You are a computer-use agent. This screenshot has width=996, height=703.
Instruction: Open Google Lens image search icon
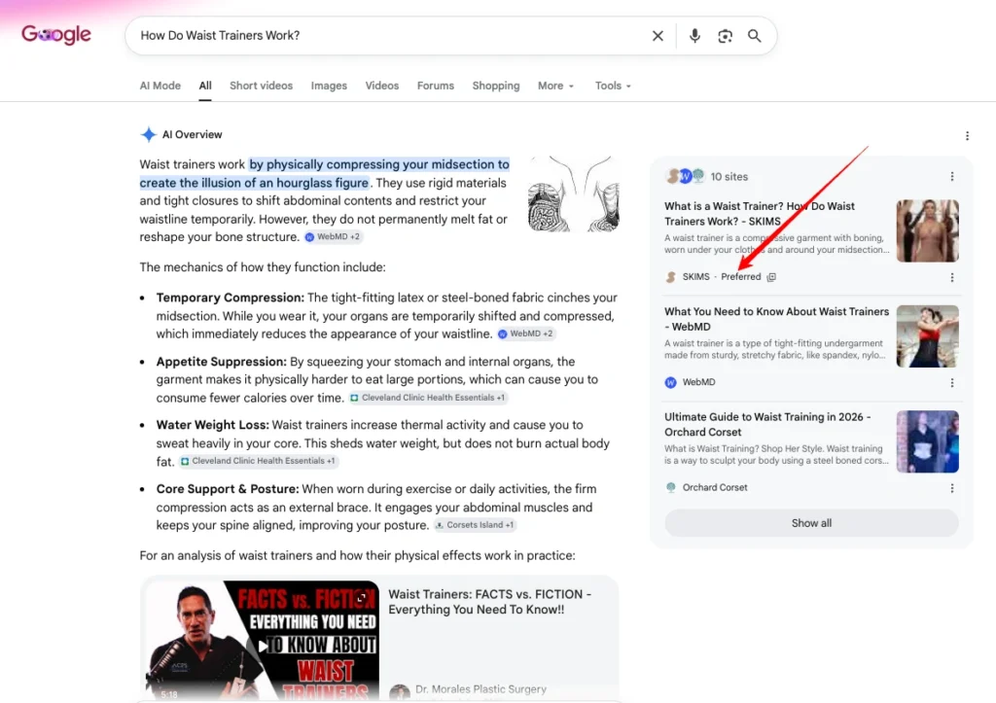tap(725, 36)
